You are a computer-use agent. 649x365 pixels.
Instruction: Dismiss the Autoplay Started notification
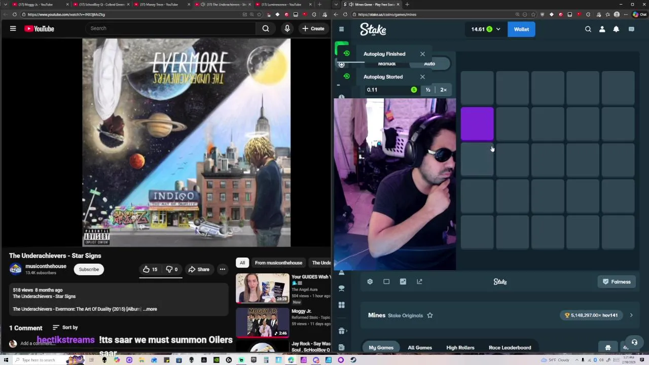click(x=422, y=77)
